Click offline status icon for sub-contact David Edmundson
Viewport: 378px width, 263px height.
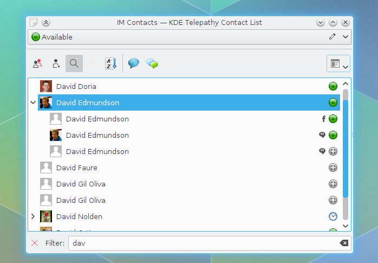coord(333,151)
